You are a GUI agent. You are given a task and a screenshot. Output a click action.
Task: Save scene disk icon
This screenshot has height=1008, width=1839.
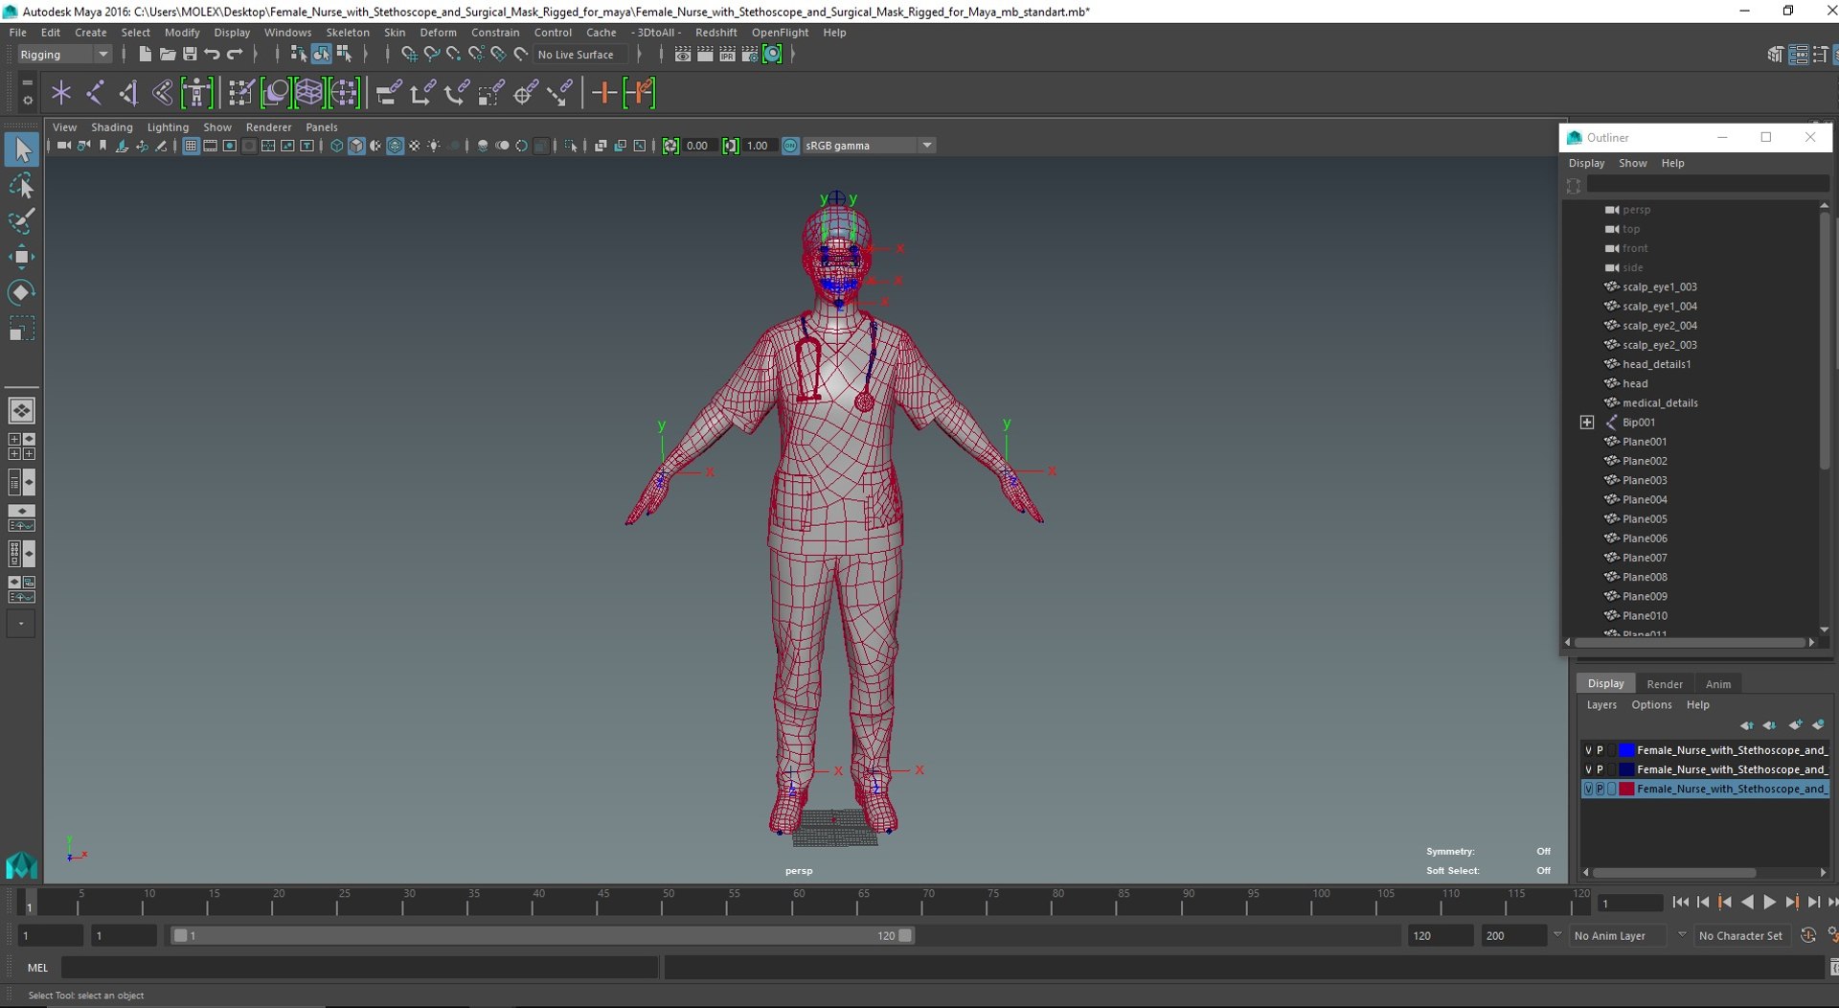(190, 55)
